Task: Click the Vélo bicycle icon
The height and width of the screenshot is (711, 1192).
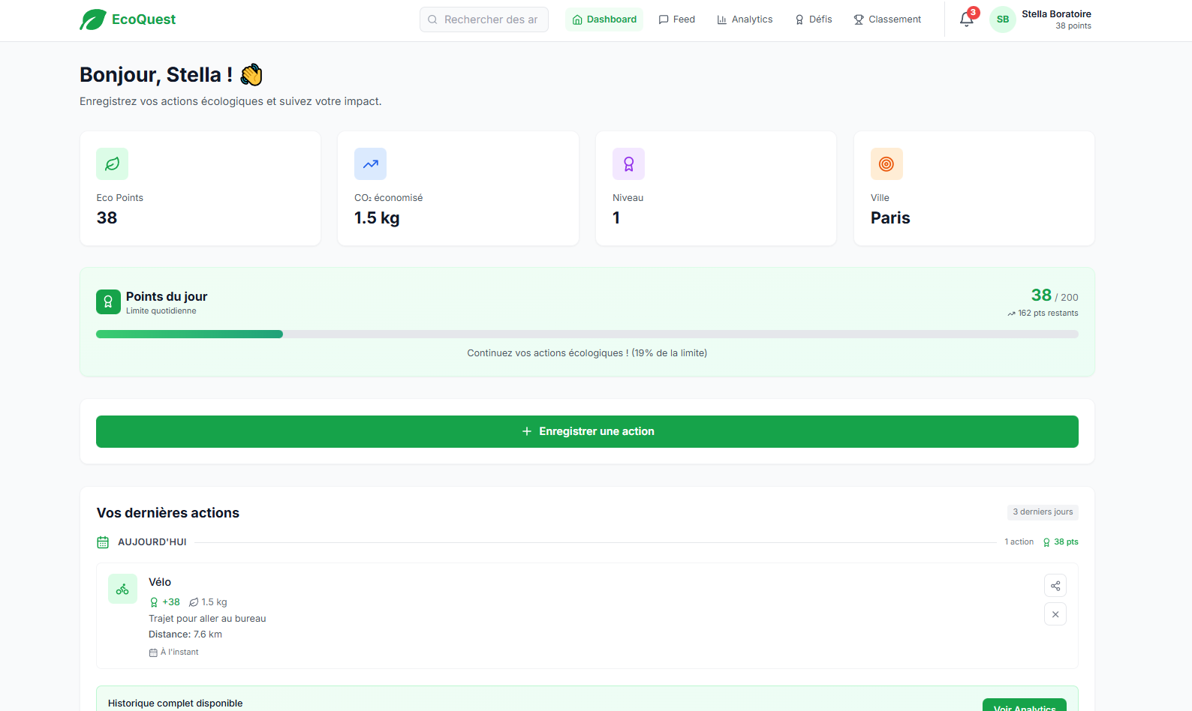Action: click(122, 589)
